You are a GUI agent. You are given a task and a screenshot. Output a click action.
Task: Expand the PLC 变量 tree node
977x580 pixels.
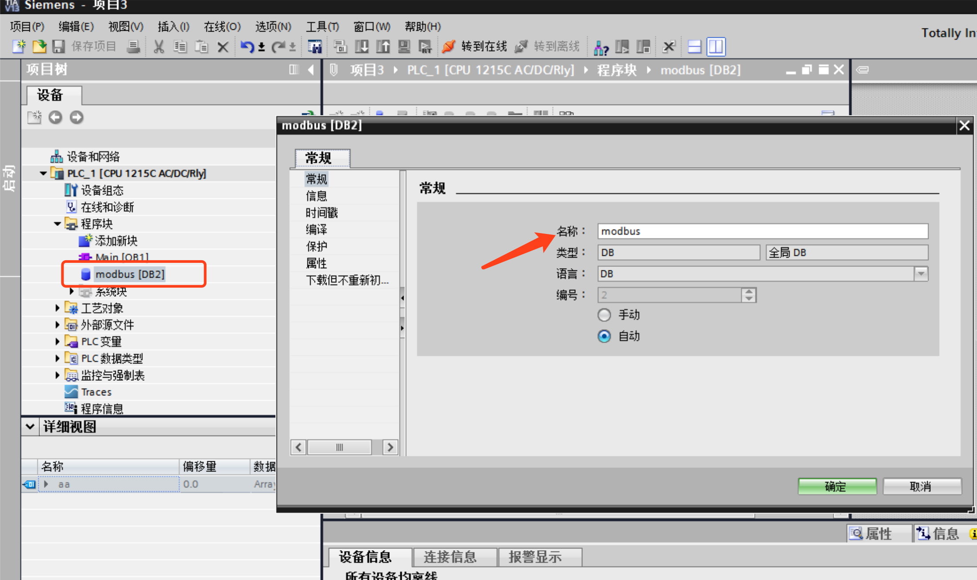point(57,342)
